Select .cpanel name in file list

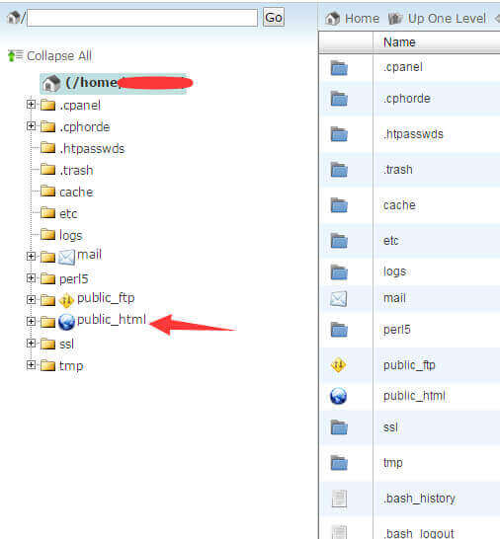[403, 67]
